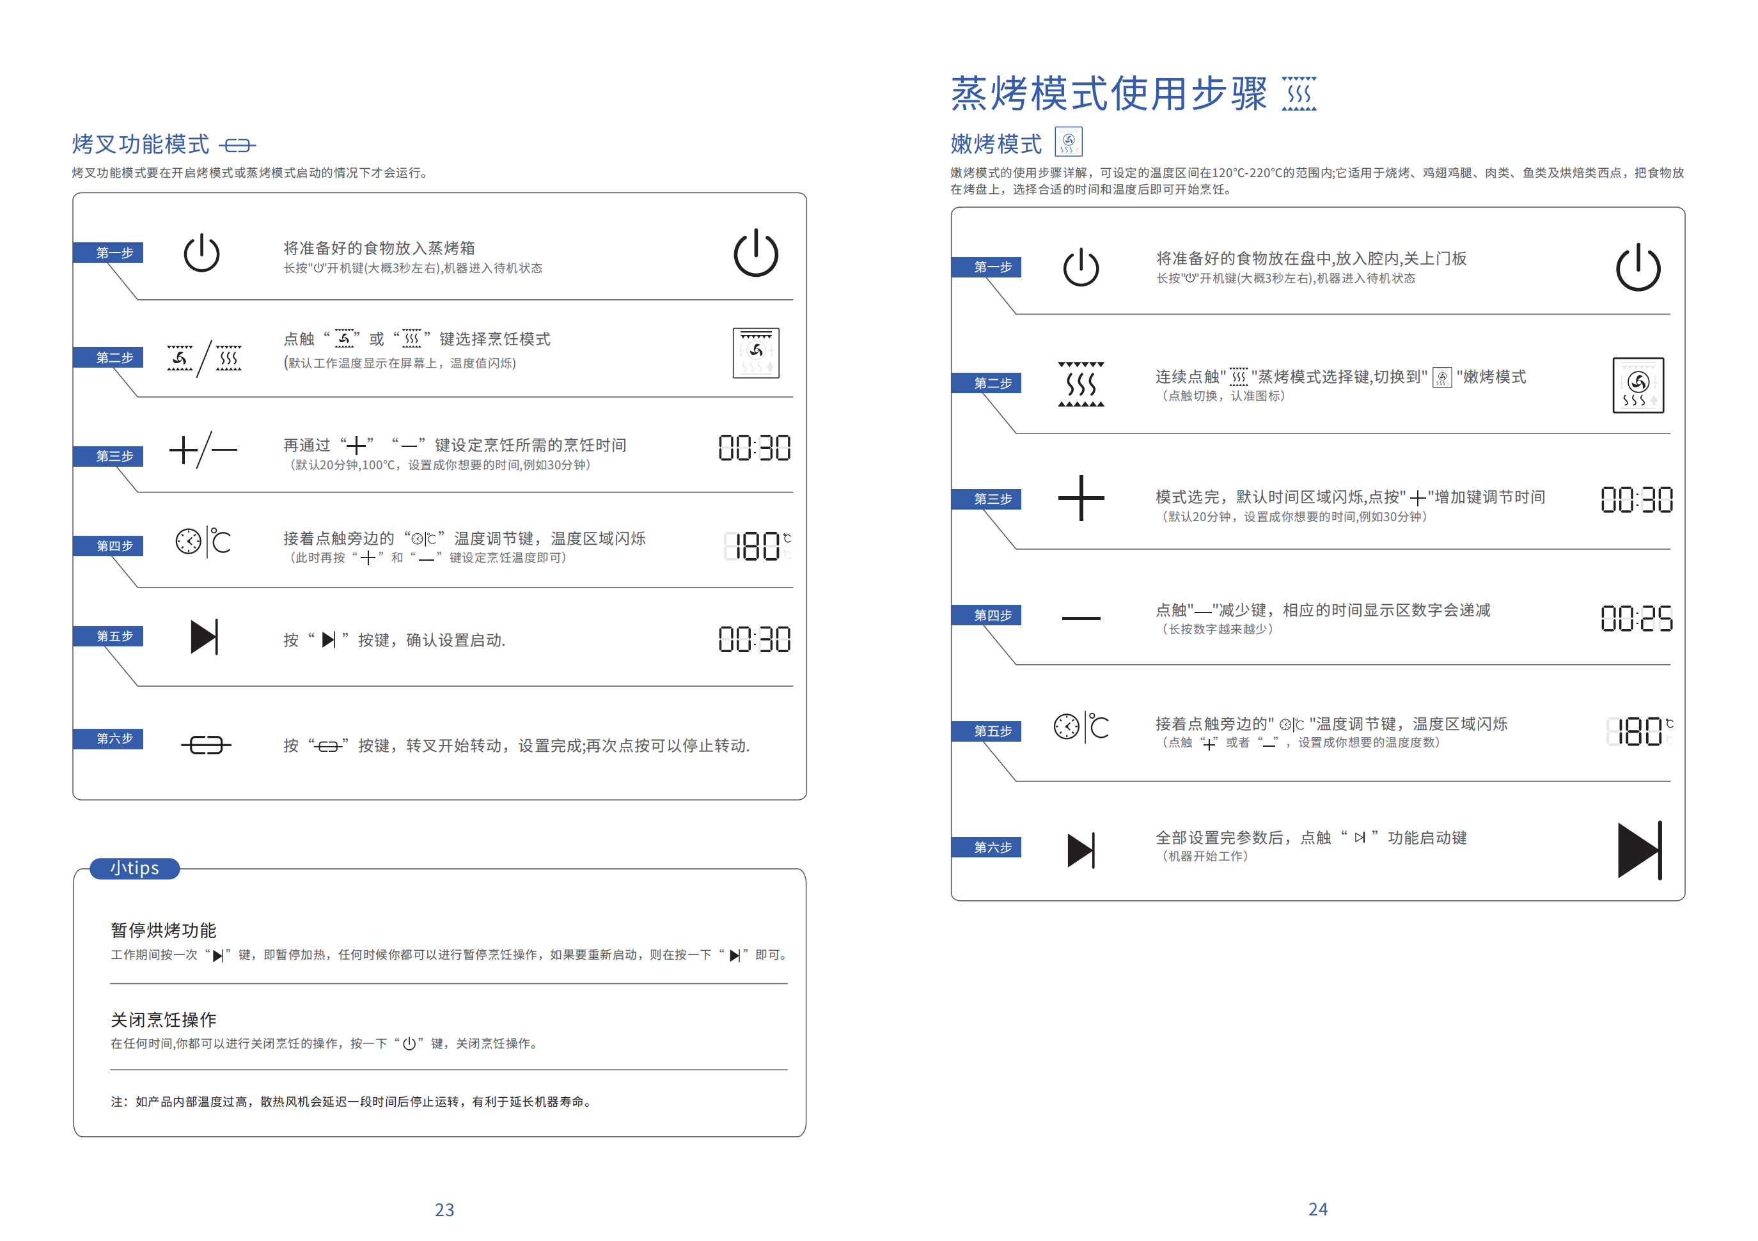The image size is (1758, 1241).
Task: Click clock and temperature icon in rotisserie 第四步
Action: coord(203,542)
